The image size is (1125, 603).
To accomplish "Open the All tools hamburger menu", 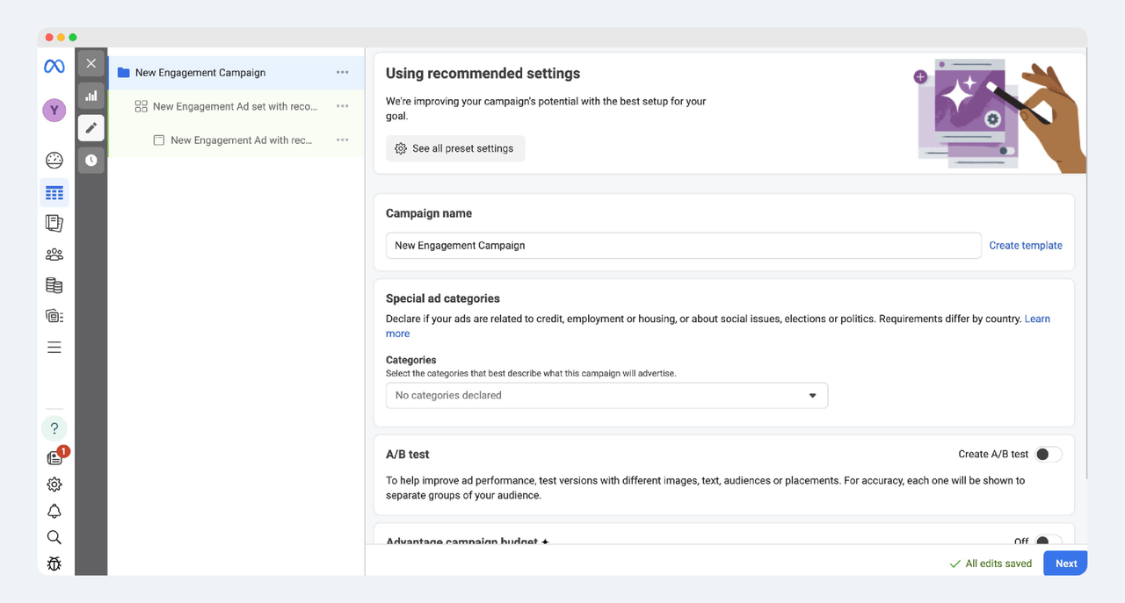I will 54,348.
